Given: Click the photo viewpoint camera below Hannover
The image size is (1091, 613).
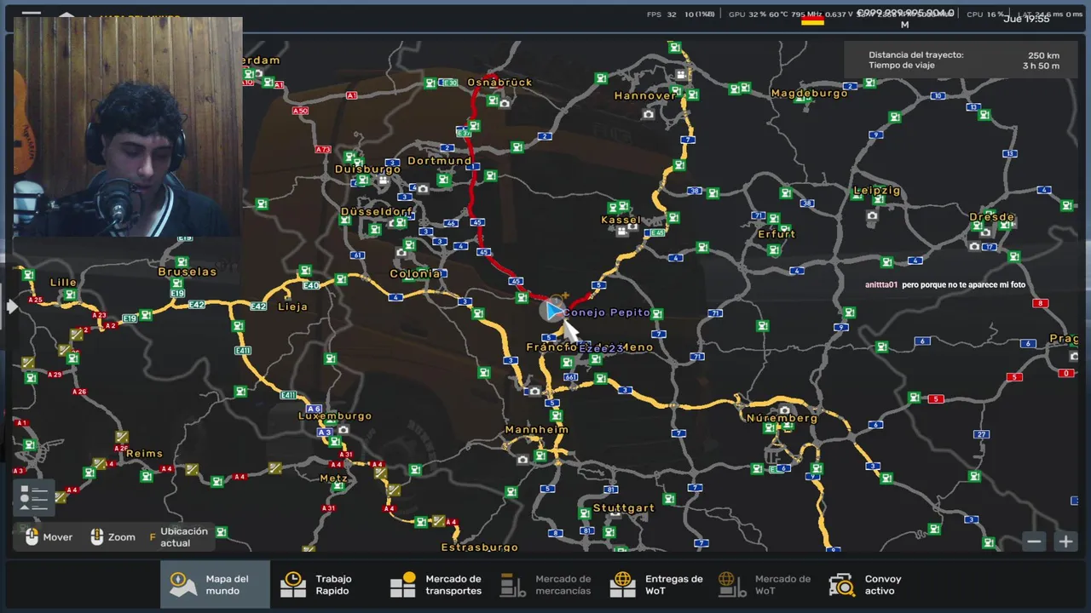Looking at the screenshot, I should 649,114.
